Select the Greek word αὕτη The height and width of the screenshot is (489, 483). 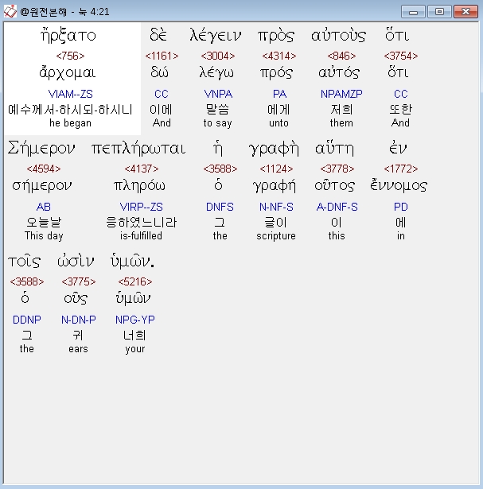click(x=334, y=148)
